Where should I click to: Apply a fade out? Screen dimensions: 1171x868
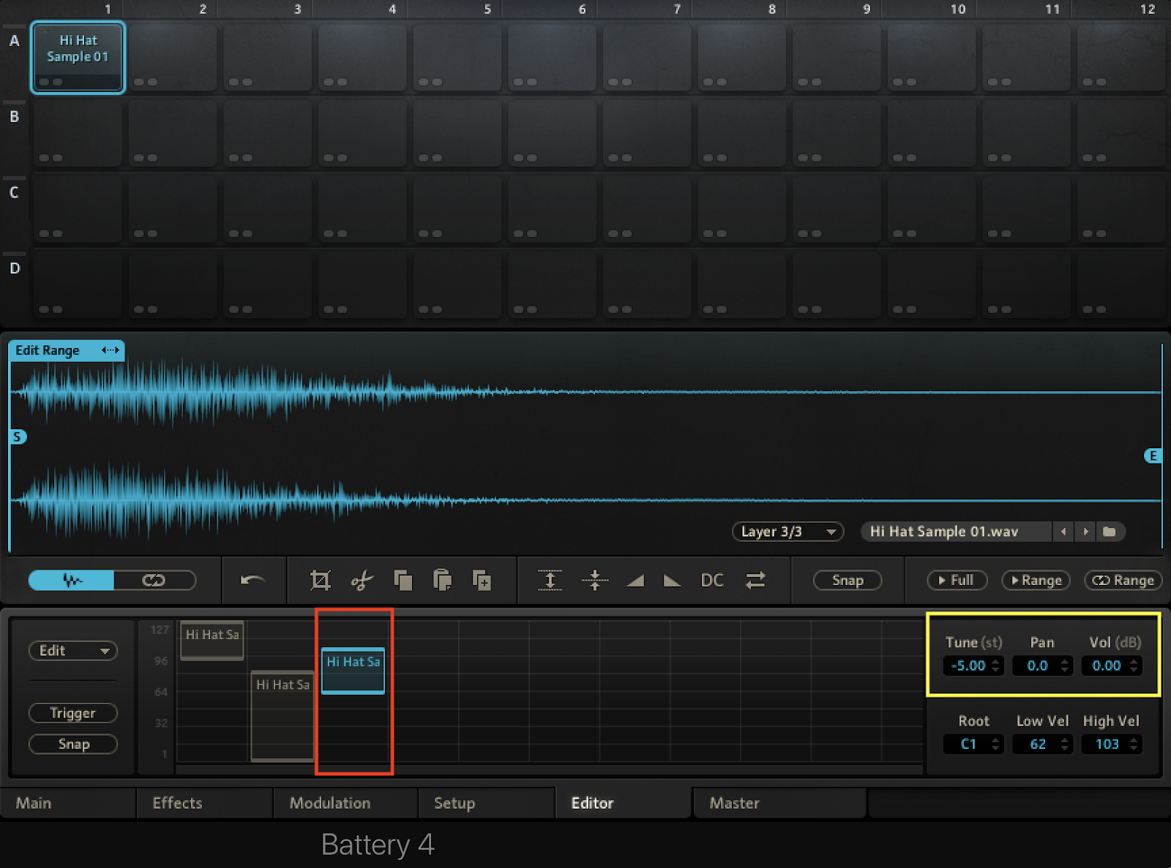tap(672, 581)
